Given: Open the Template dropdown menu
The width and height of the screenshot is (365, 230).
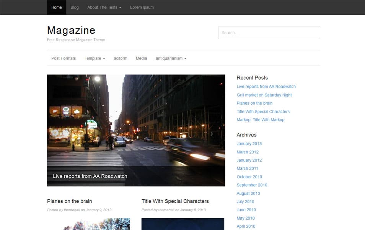Looking at the screenshot, I should click(94, 58).
